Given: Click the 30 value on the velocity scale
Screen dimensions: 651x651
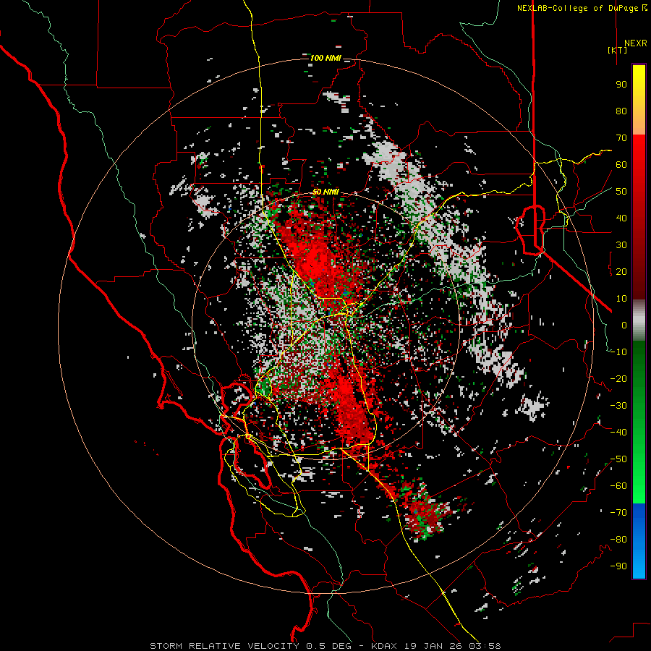Looking at the screenshot, I should [x=621, y=245].
